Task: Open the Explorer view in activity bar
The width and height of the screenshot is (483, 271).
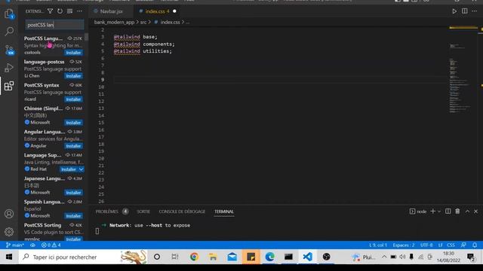Action: 9,14
